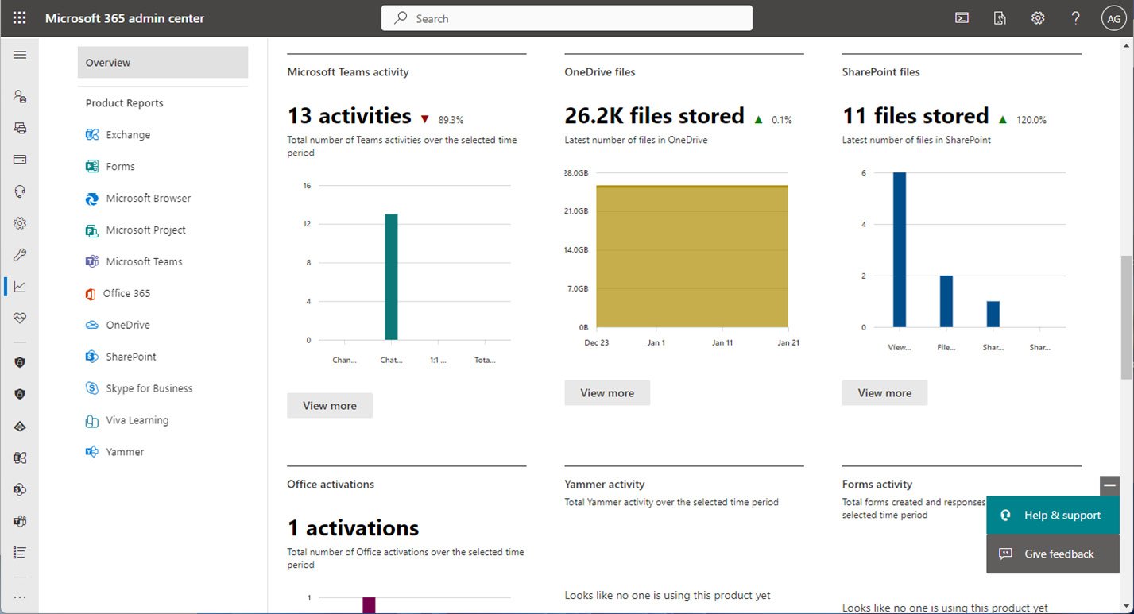Viewport: 1134px width, 614px height.
Task: Show all navigation items via ellipsis
Action: pyautogui.click(x=20, y=597)
